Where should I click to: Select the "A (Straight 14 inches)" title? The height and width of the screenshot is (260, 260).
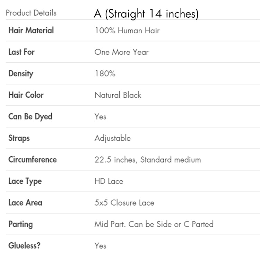click(x=146, y=14)
